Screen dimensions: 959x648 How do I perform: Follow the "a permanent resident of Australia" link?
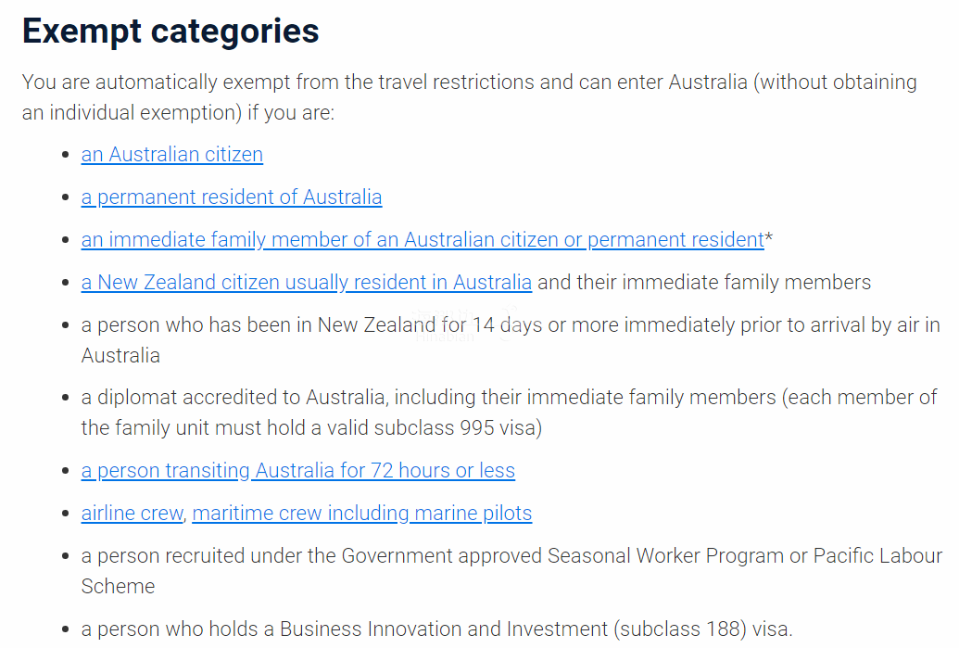[x=231, y=197]
